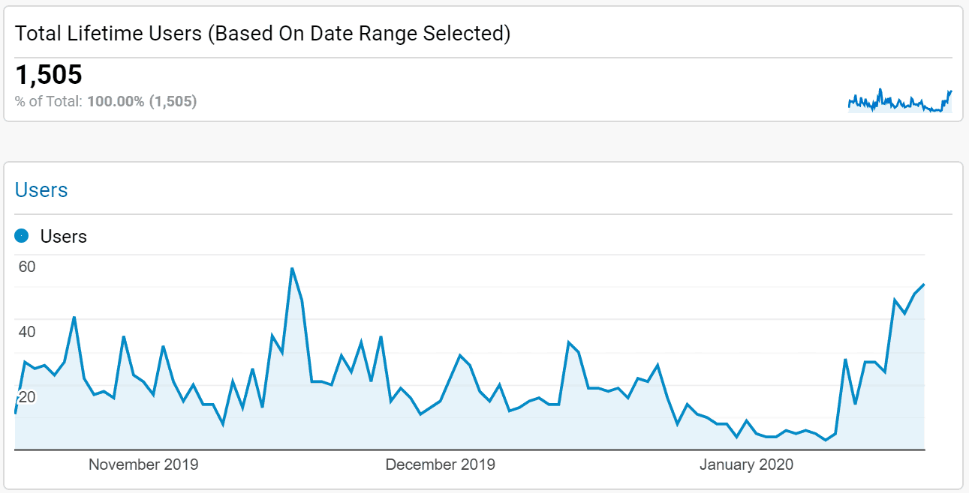This screenshot has width=969, height=493.
Task: Click the highest peak in mid-November
Action: pos(291,268)
